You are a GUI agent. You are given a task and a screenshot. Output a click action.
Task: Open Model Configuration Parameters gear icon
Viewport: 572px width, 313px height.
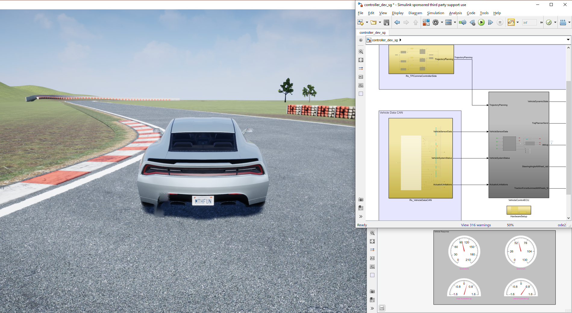(435, 22)
